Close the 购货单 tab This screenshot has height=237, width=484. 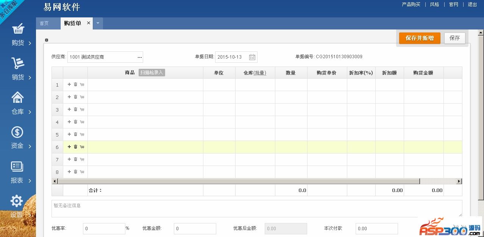click(x=89, y=23)
